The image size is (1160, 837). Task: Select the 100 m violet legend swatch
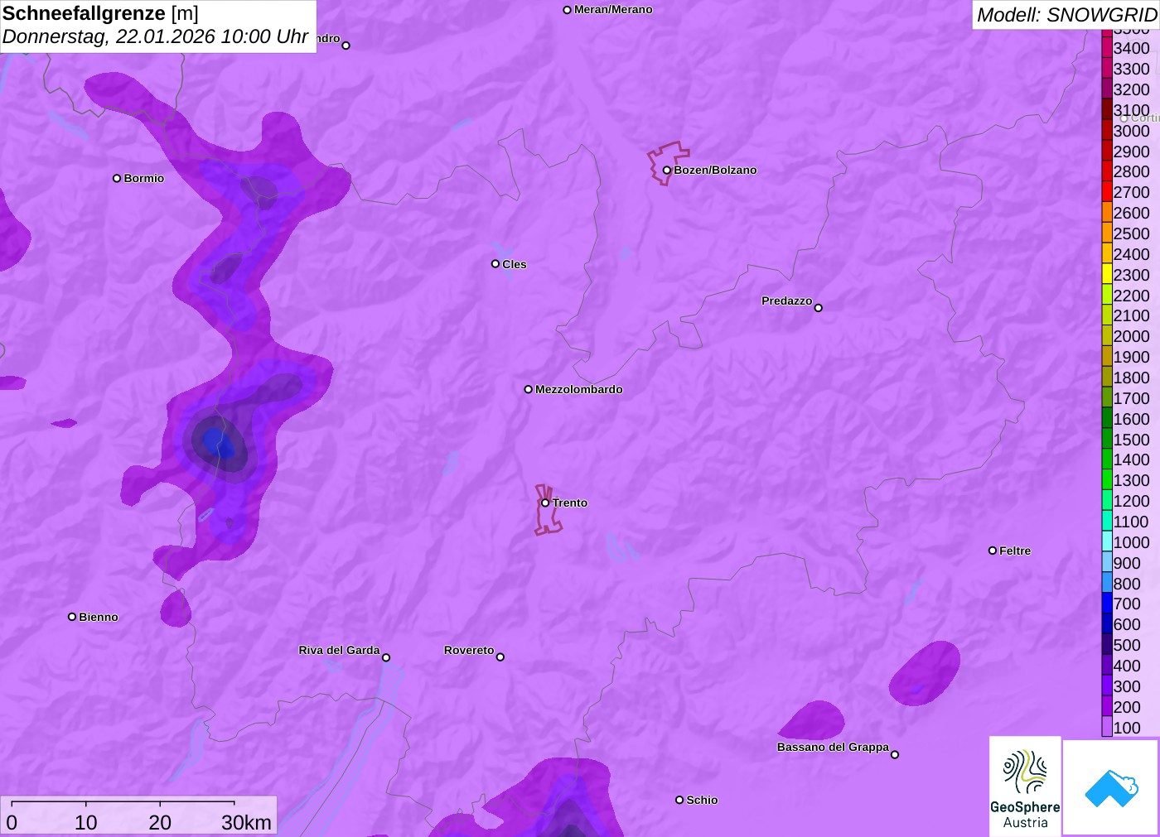click(1107, 727)
